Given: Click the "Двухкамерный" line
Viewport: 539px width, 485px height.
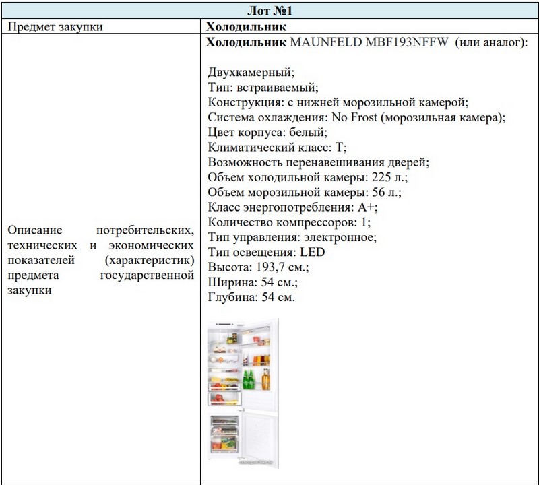Looking at the screenshot, I should (x=251, y=72).
